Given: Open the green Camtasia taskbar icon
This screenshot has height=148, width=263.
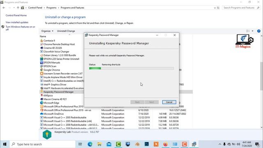Looking at the screenshot, I should click(118, 144).
